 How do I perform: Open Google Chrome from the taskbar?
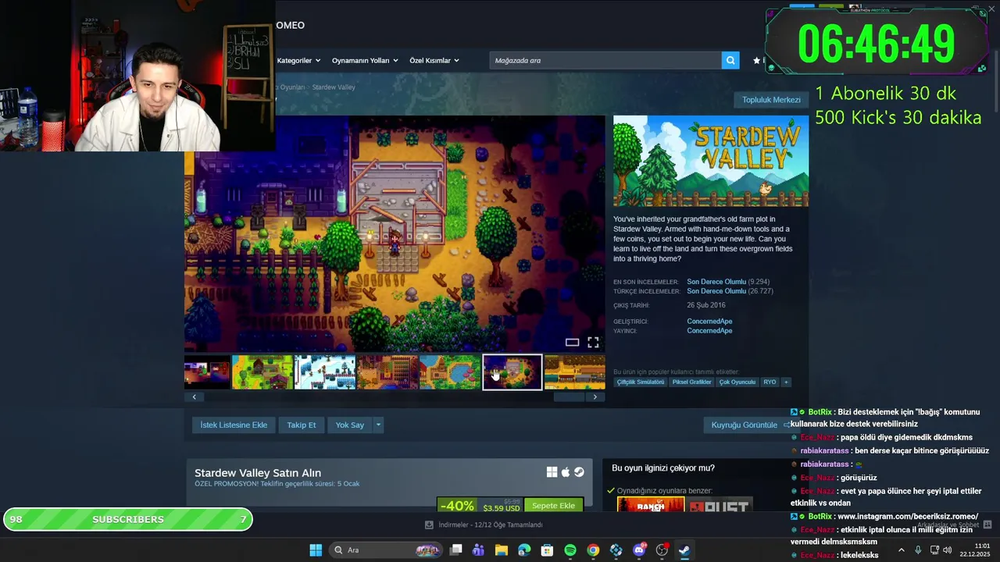(x=593, y=550)
